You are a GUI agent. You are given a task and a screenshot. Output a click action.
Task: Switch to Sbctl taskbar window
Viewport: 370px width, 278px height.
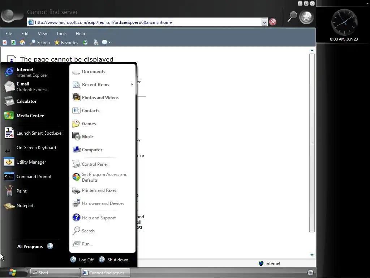[55, 273]
